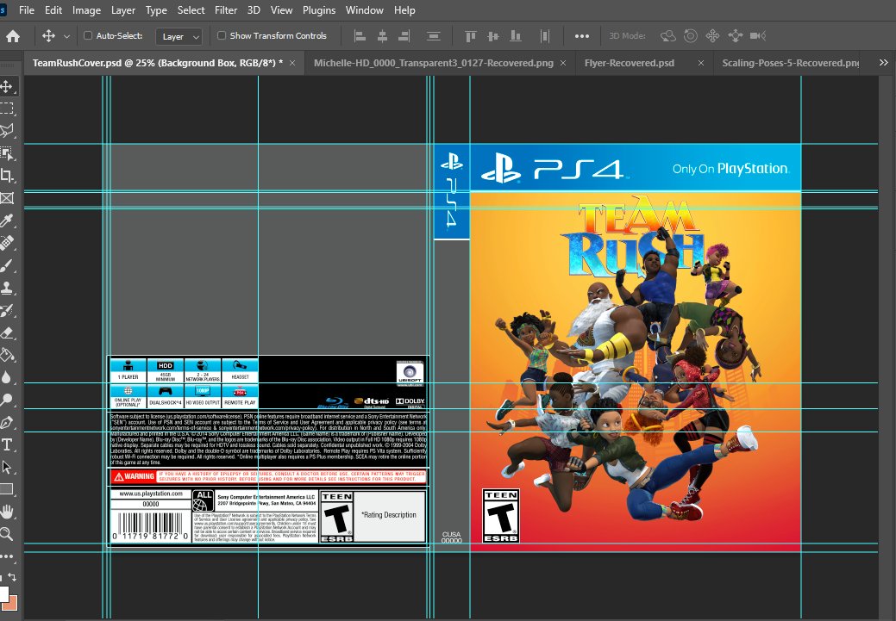896x621 pixels.
Task: Open the Layer menu
Action: tap(122, 10)
